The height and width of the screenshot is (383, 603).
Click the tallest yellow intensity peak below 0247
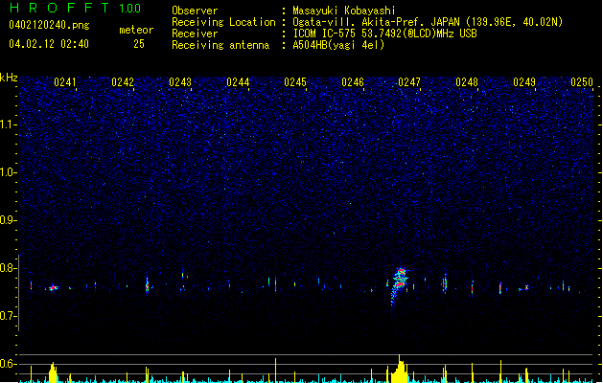click(399, 369)
